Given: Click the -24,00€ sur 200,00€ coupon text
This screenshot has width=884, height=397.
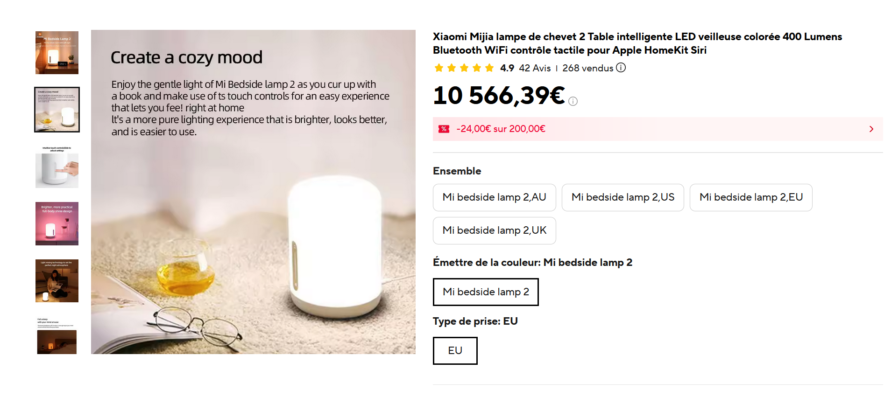Looking at the screenshot, I should click(x=501, y=129).
